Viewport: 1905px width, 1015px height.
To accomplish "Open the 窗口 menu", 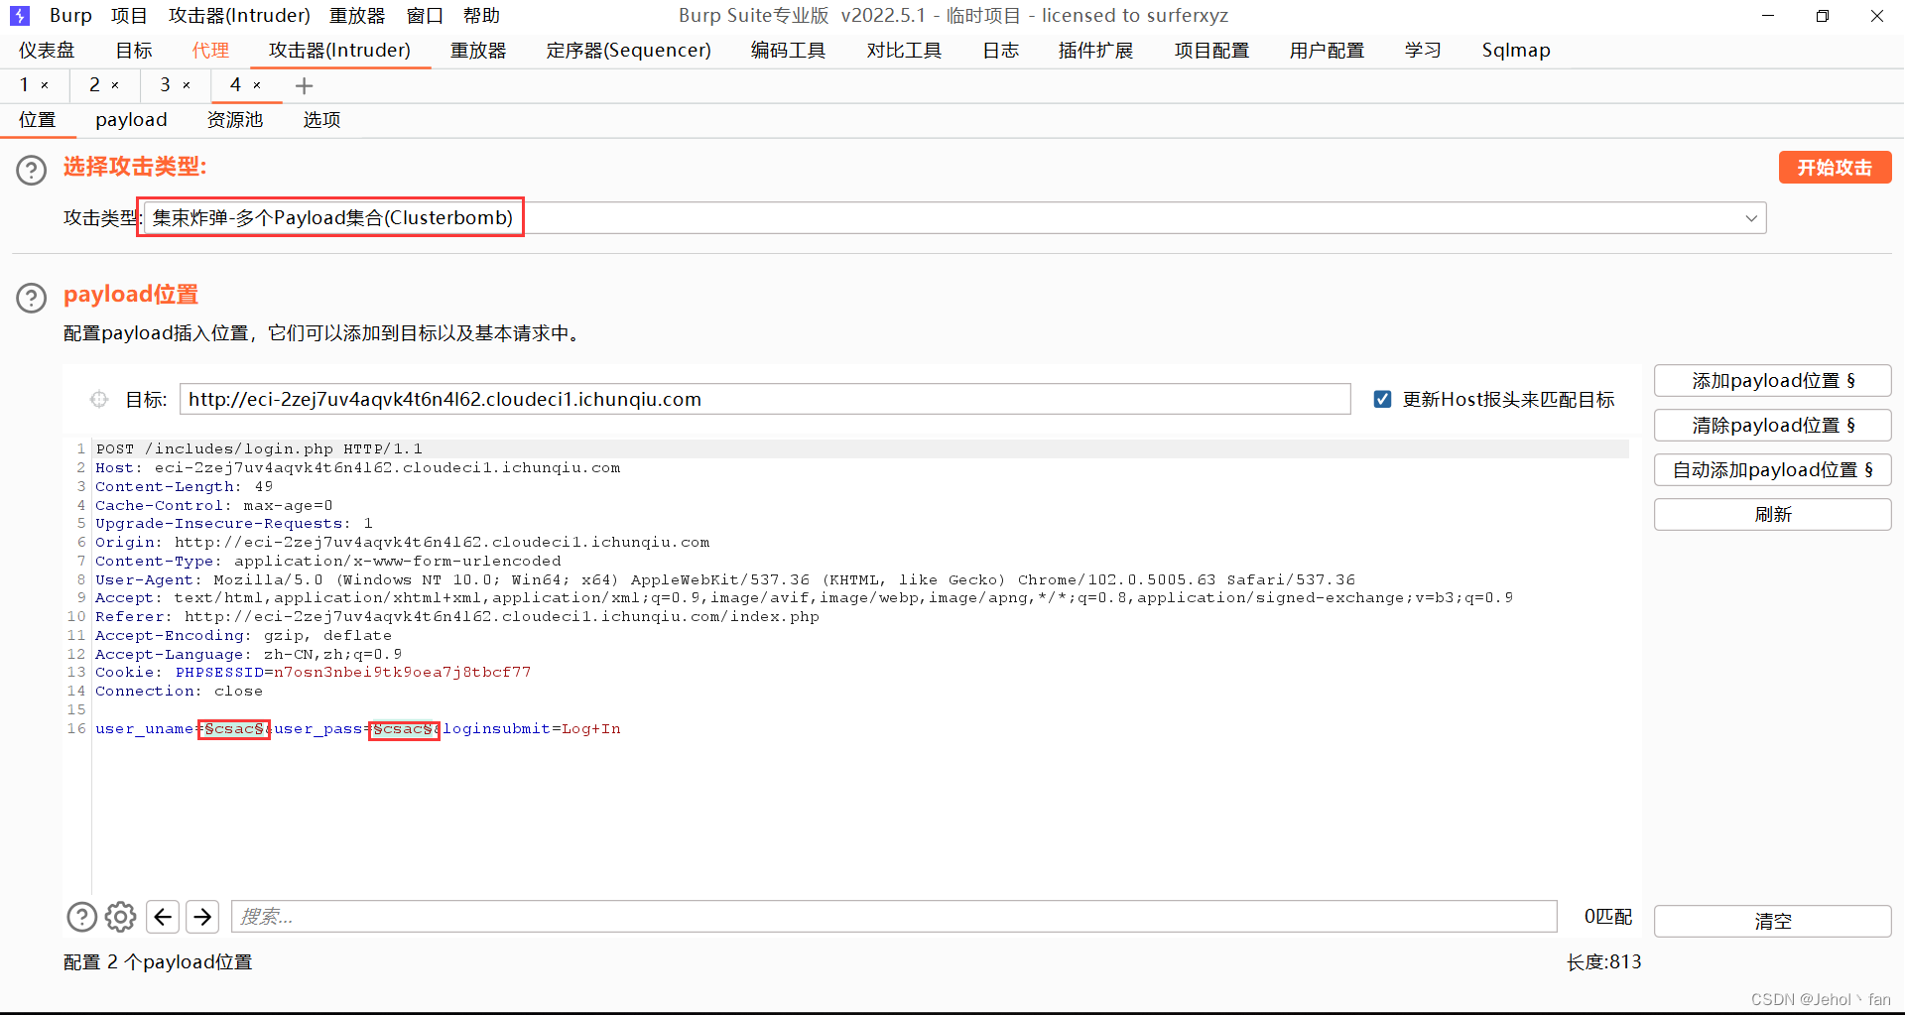I will pyautogui.click(x=425, y=16).
